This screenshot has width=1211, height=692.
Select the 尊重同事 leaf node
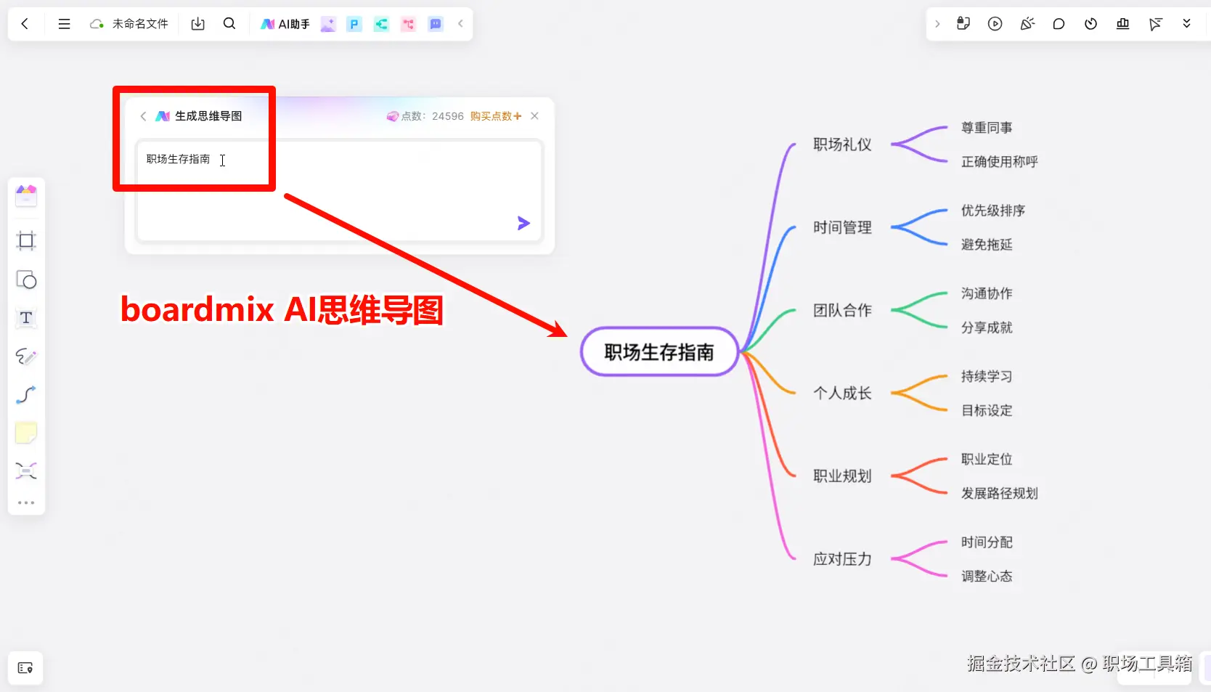pos(987,128)
